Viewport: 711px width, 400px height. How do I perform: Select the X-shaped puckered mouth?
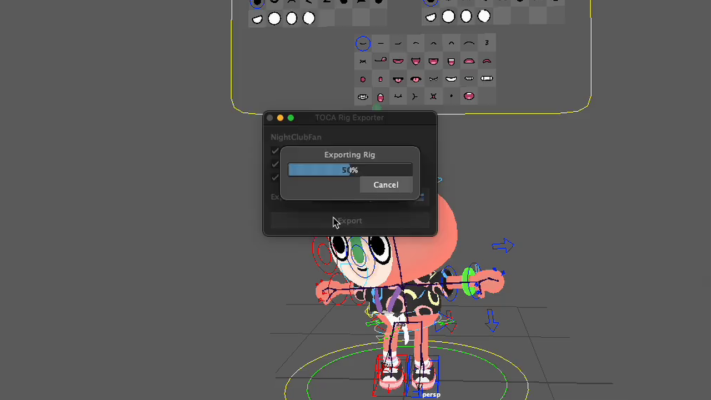pyautogui.click(x=433, y=97)
